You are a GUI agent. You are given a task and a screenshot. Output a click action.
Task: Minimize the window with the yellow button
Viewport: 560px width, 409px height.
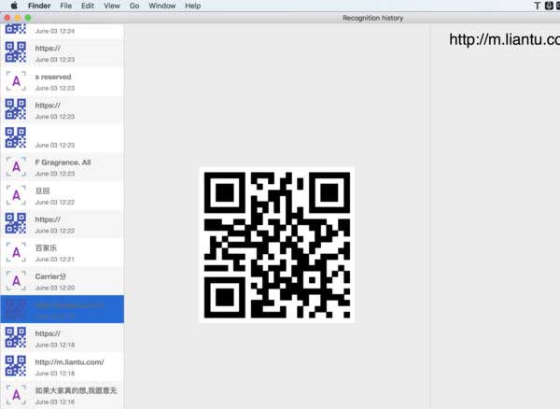(18, 18)
